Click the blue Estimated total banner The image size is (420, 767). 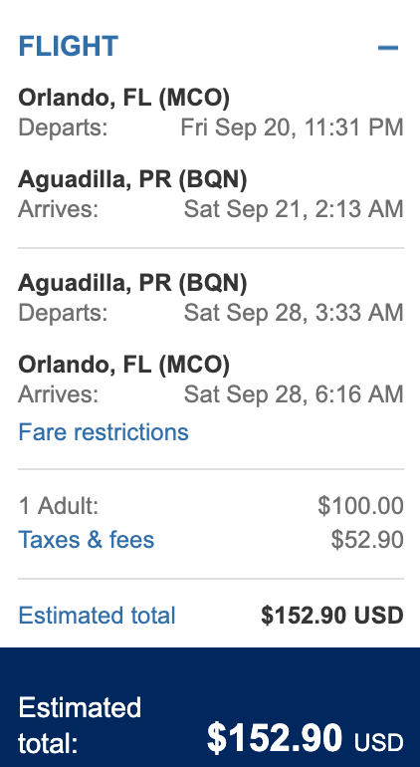210,707
